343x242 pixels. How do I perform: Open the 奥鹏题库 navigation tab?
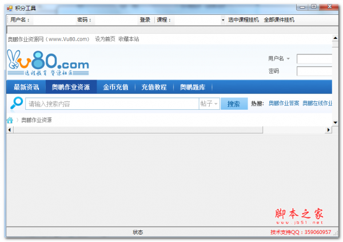click(193, 87)
